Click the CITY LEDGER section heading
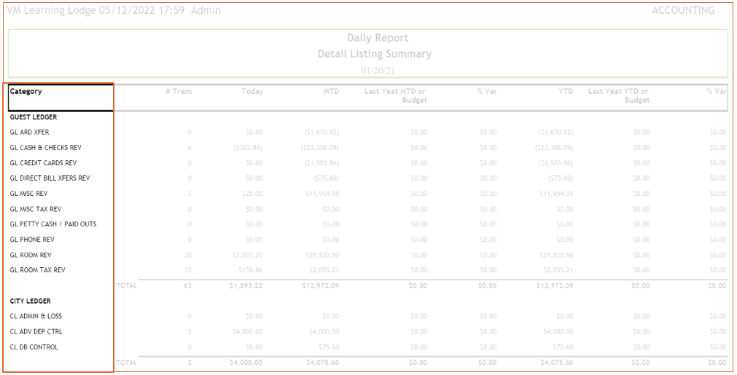The height and width of the screenshot is (375, 737). click(x=31, y=301)
